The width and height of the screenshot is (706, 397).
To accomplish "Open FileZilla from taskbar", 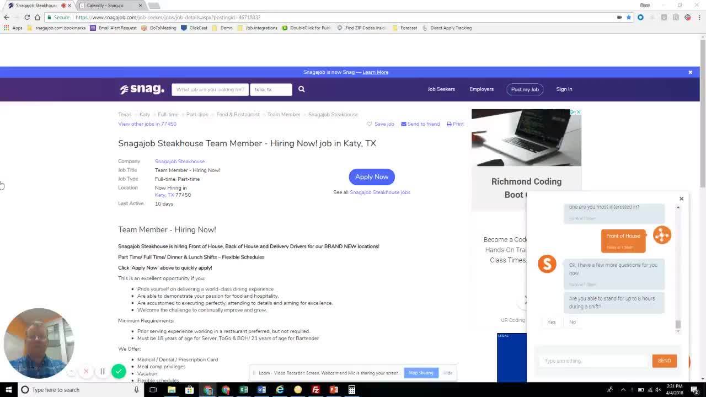I will [x=315, y=390].
